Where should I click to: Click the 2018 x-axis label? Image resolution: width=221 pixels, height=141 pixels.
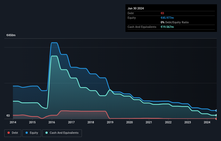tap(91, 122)
